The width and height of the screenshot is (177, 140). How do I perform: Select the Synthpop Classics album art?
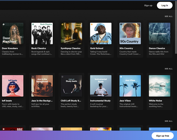[71, 33]
